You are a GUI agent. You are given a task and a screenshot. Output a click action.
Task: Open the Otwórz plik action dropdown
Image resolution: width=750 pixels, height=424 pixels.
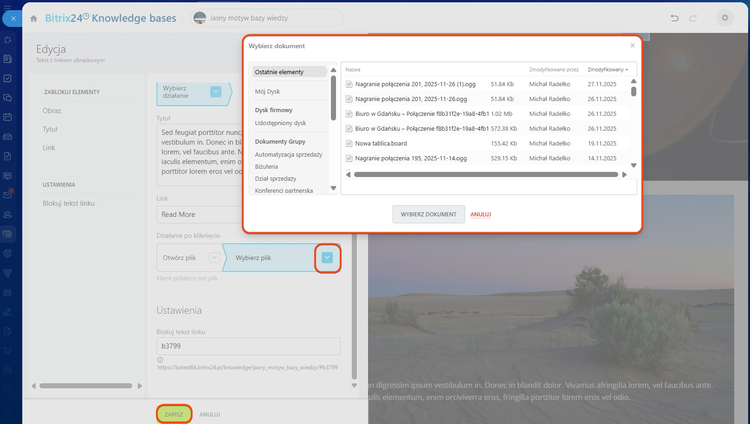point(214,258)
